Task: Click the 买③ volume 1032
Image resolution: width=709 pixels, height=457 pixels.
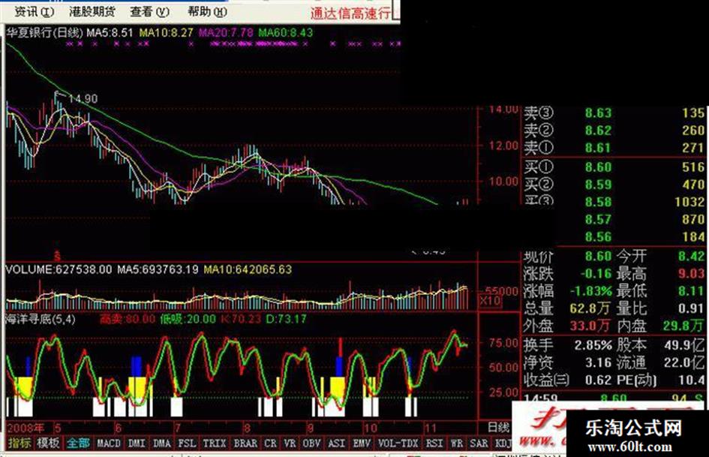Action: (x=689, y=202)
